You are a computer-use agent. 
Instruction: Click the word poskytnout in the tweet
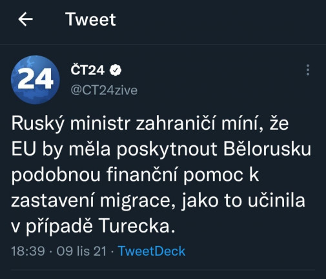pyautogui.click(x=167, y=150)
